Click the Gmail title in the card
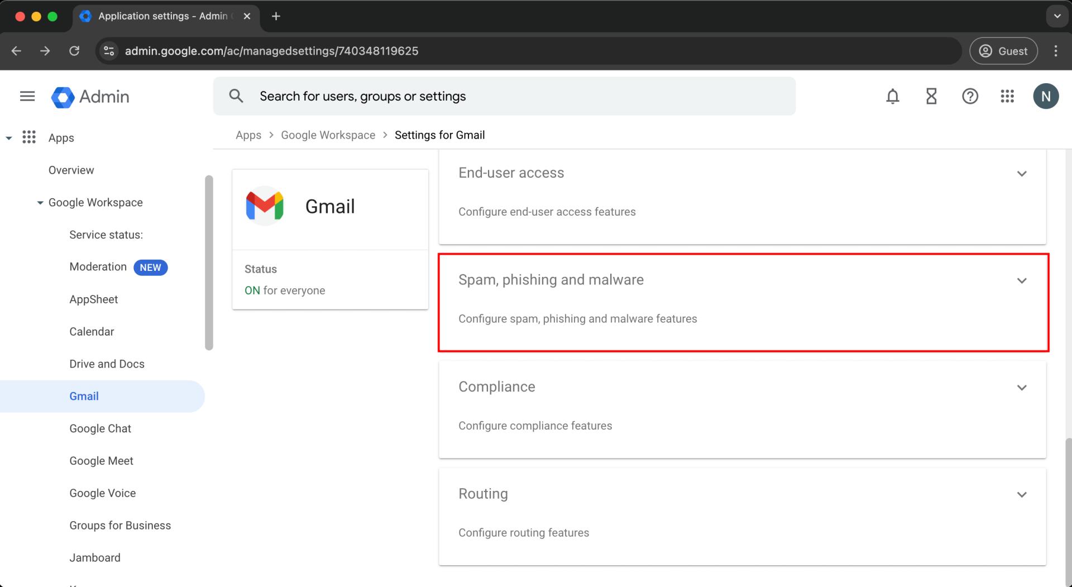 pos(329,206)
